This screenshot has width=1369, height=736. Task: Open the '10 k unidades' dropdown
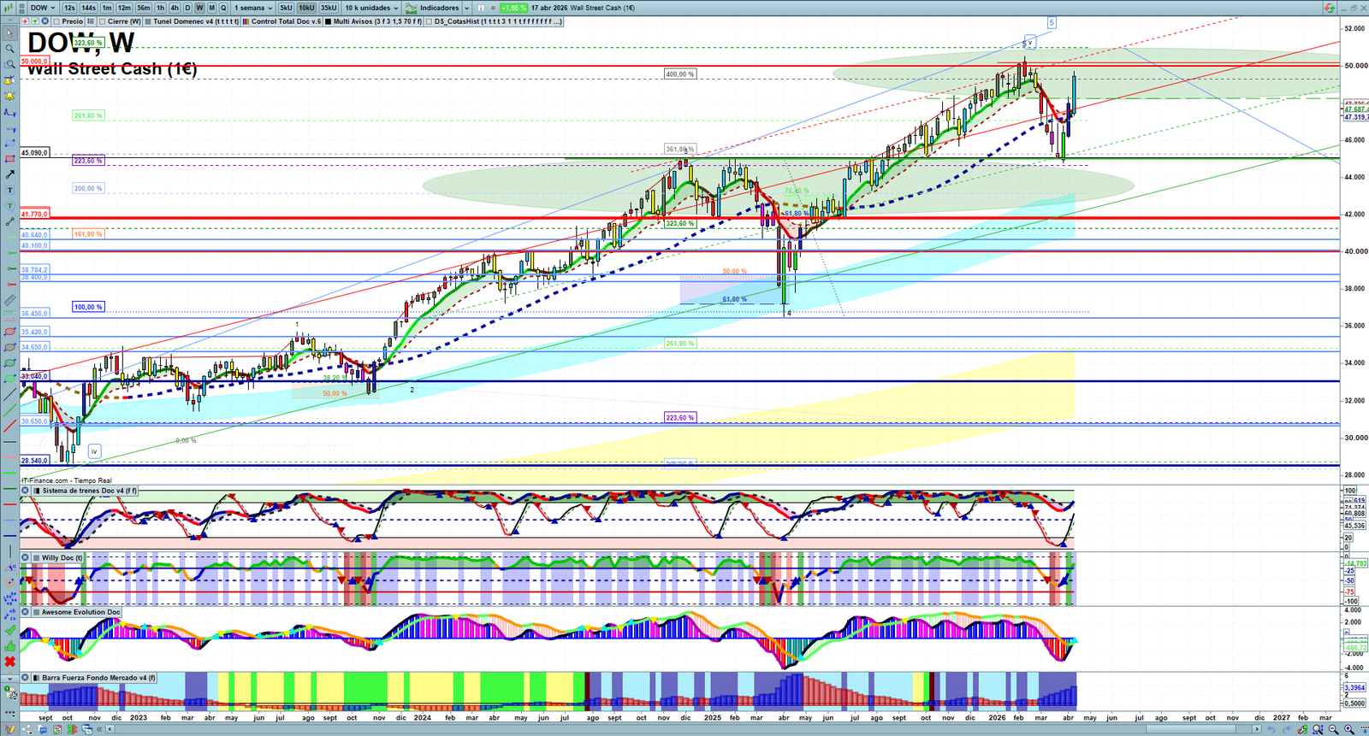pos(371,8)
